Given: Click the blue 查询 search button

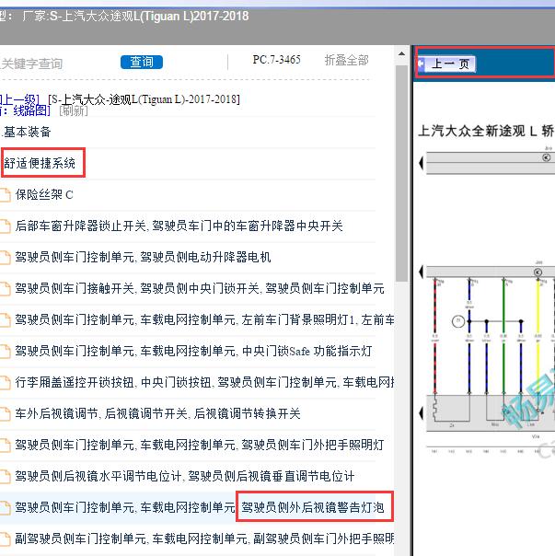Looking at the screenshot, I should click(142, 62).
